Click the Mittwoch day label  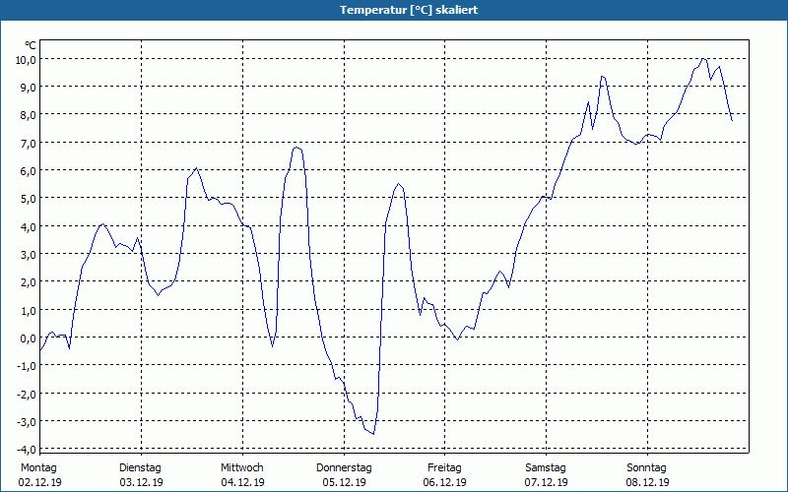[242, 468]
